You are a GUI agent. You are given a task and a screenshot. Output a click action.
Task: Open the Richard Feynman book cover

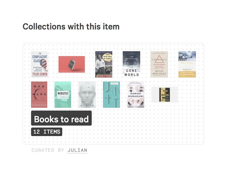tap(104, 64)
